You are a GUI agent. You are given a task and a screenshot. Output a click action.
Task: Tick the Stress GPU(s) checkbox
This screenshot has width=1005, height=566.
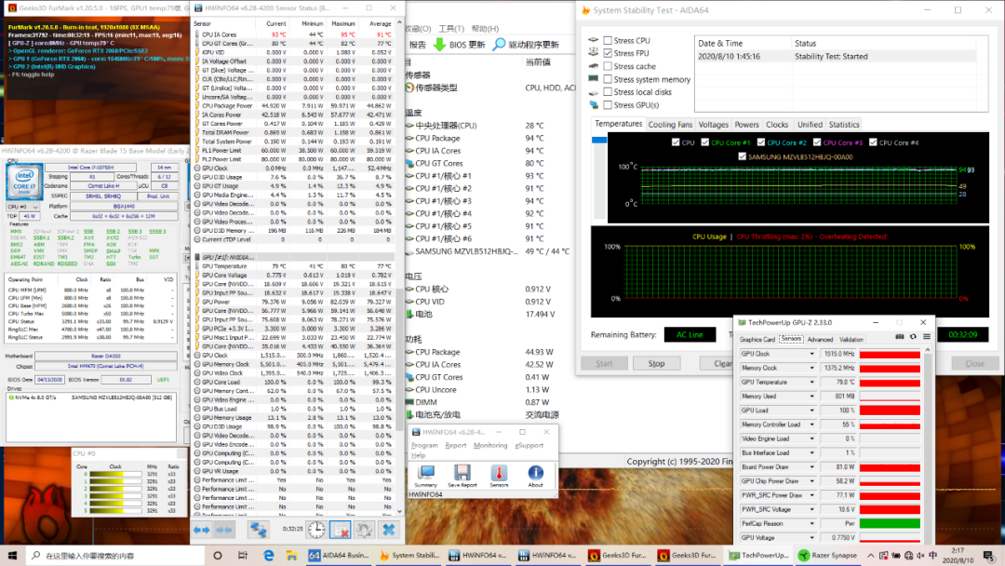point(608,105)
